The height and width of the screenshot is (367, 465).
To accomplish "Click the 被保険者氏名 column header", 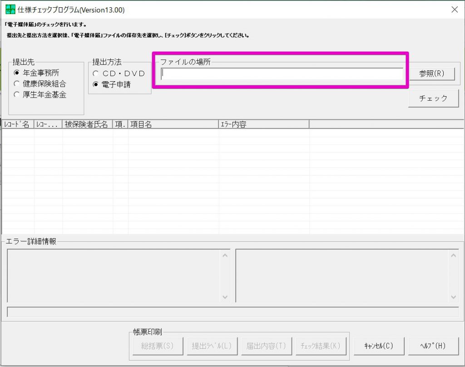I will click(x=88, y=124).
